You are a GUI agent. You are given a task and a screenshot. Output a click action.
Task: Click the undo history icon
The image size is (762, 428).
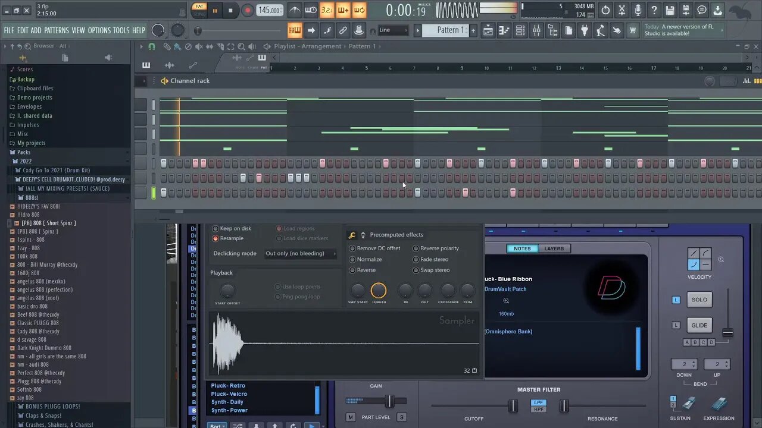click(x=605, y=10)
